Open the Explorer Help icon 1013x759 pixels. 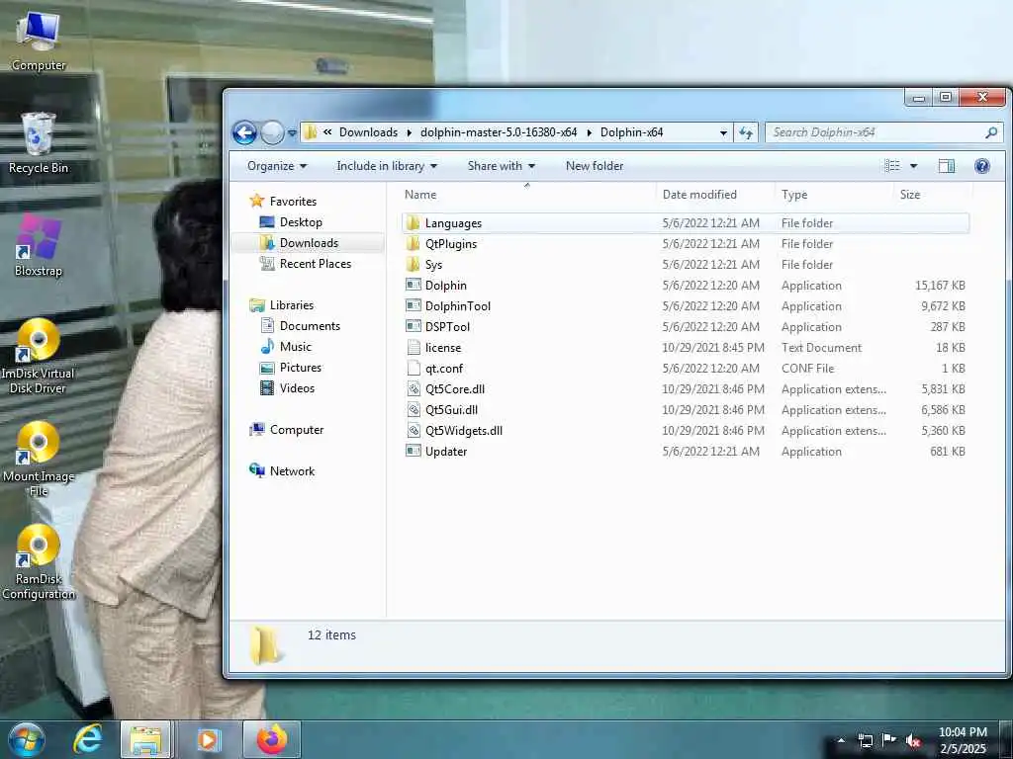click(982, 166)
